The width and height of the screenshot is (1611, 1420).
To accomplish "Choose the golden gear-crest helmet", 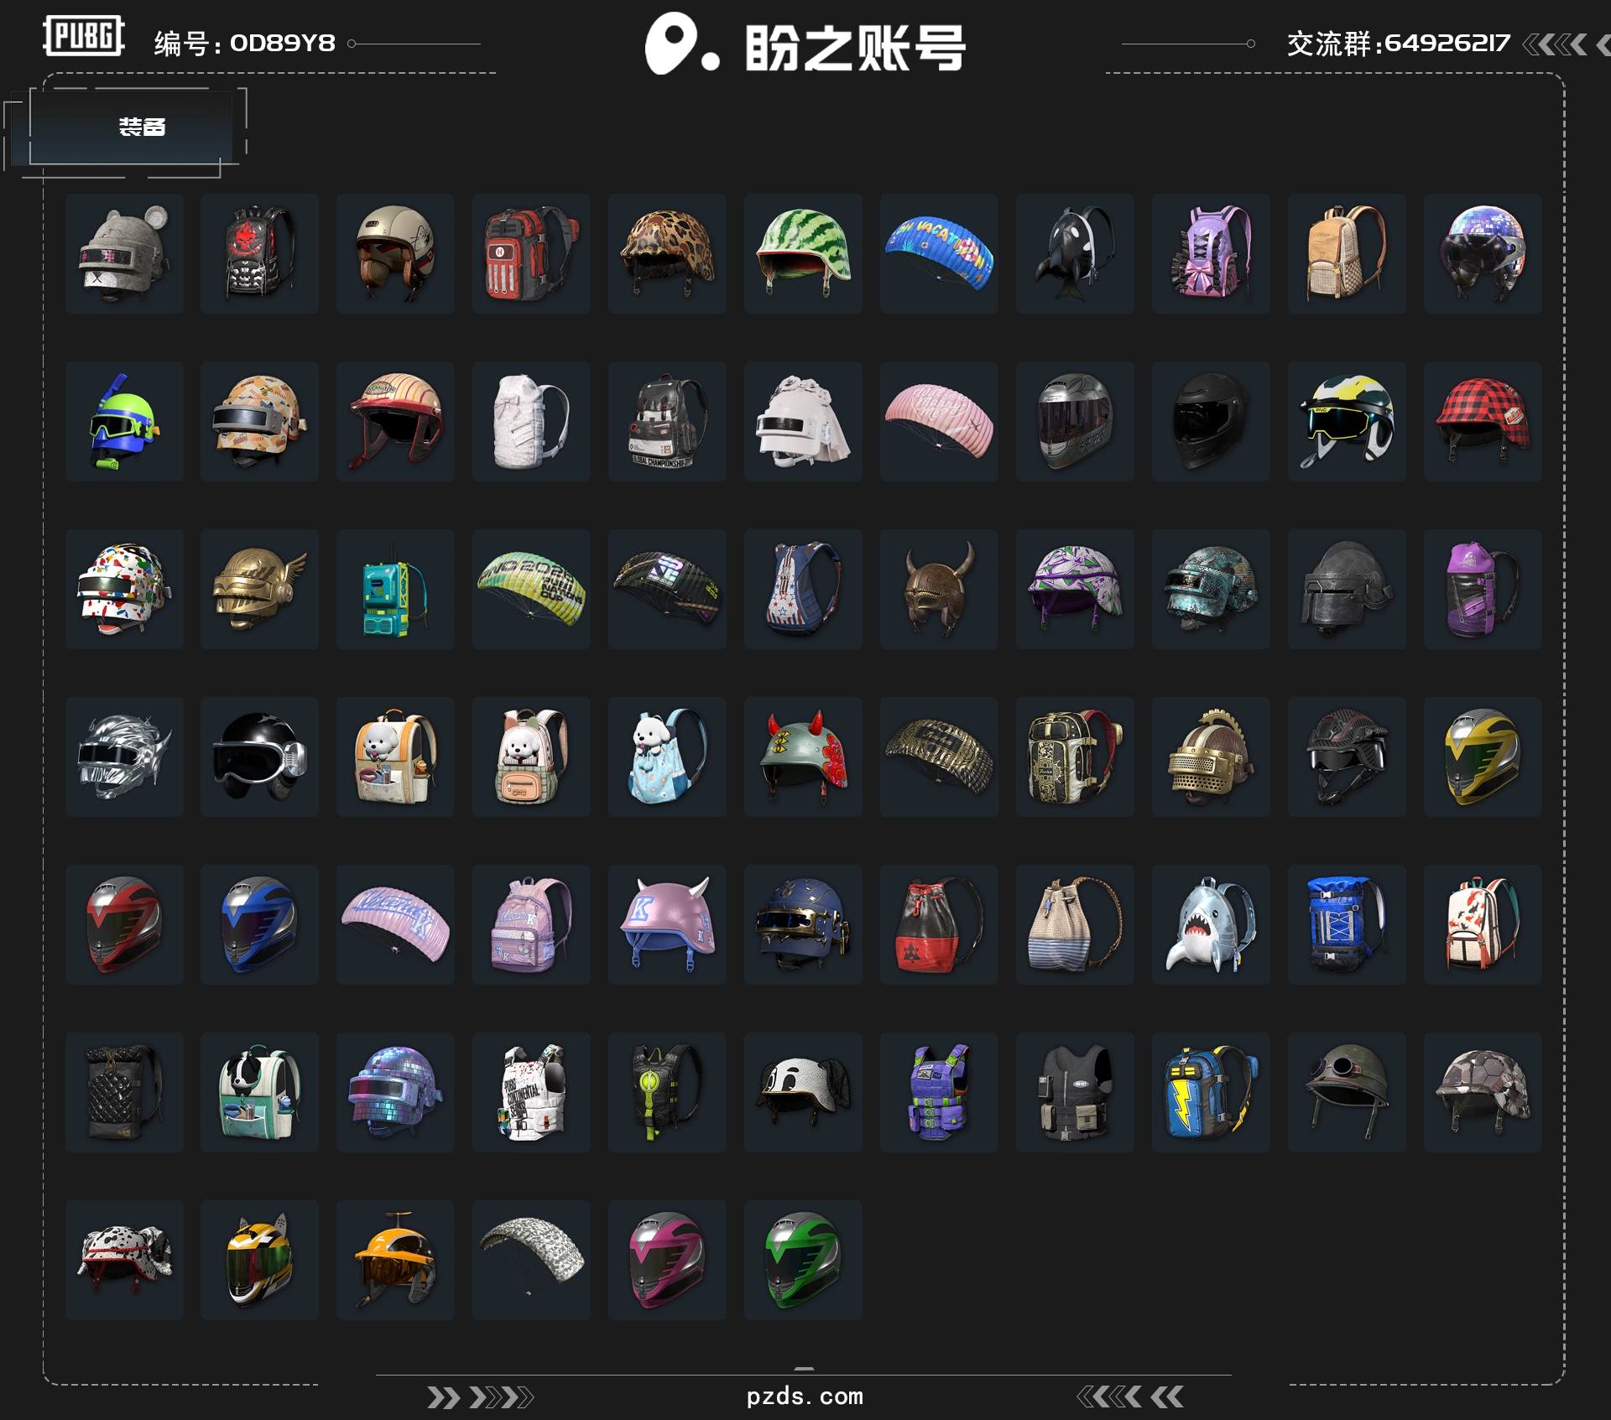I will 1211,757.
